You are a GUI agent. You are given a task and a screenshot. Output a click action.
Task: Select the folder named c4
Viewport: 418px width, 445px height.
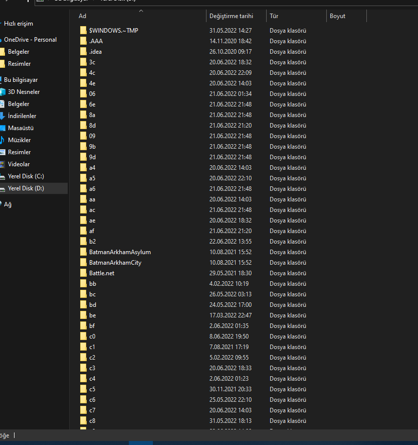point(92,378)
